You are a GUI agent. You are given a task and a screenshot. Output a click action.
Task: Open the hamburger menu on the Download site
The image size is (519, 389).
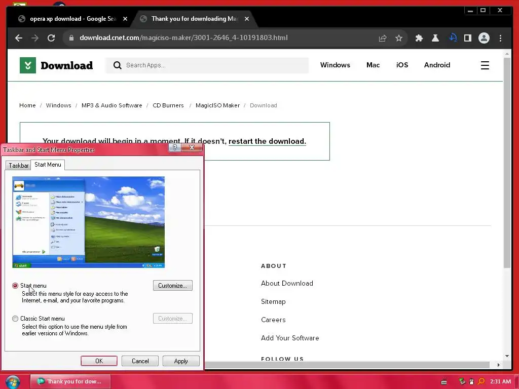coord(485,65)
